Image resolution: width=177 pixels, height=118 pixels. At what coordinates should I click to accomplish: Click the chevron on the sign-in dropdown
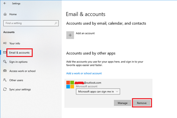[x=117, y=92]
